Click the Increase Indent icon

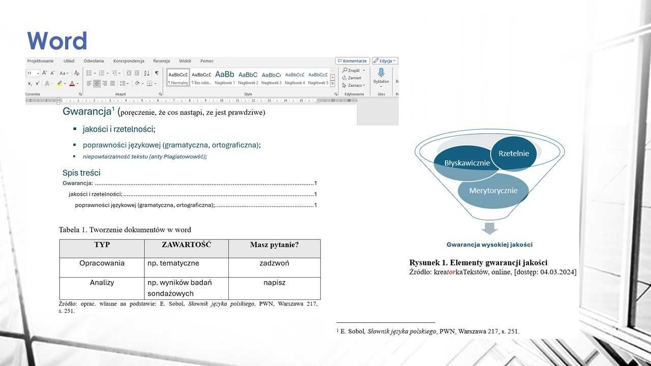137,73
